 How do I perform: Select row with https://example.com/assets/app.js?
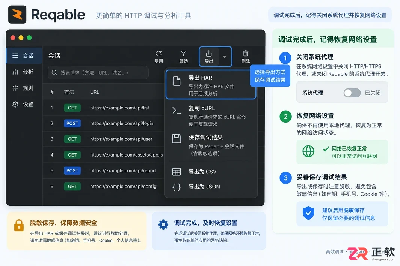point(103,155)
